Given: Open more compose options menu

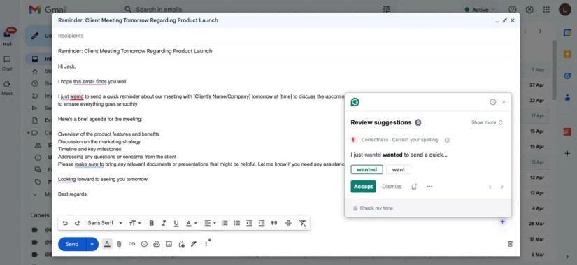Looking at the screenshot, I should point(206,243).
